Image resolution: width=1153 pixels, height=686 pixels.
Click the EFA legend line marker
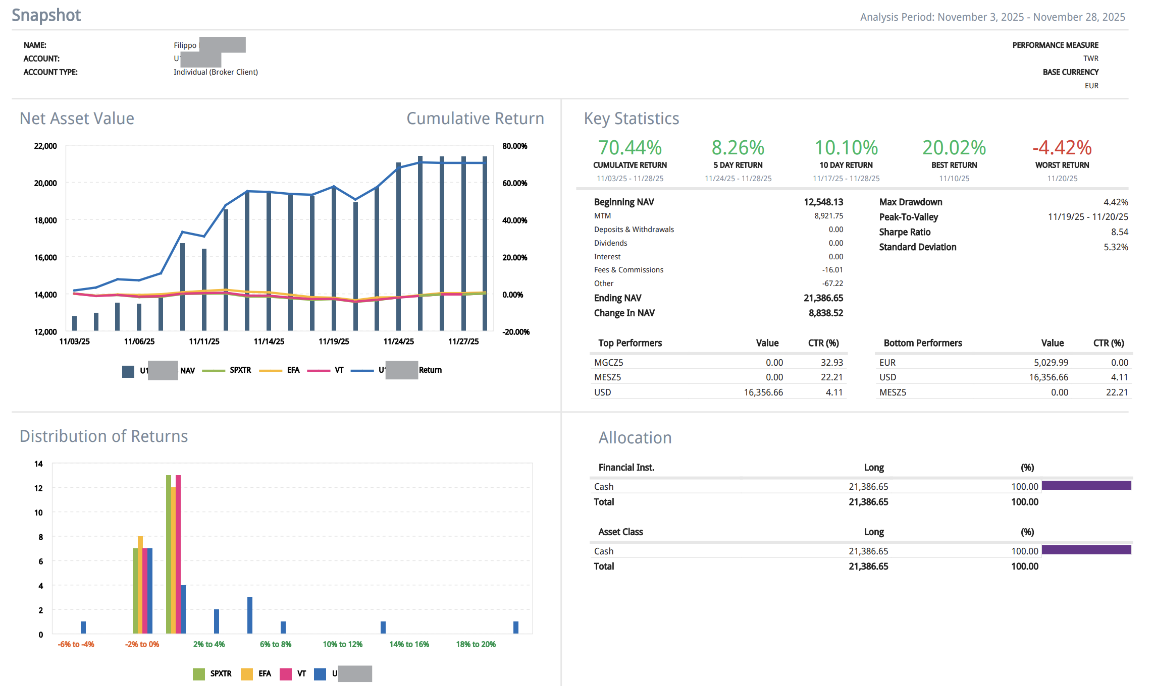tap(270, 371)
